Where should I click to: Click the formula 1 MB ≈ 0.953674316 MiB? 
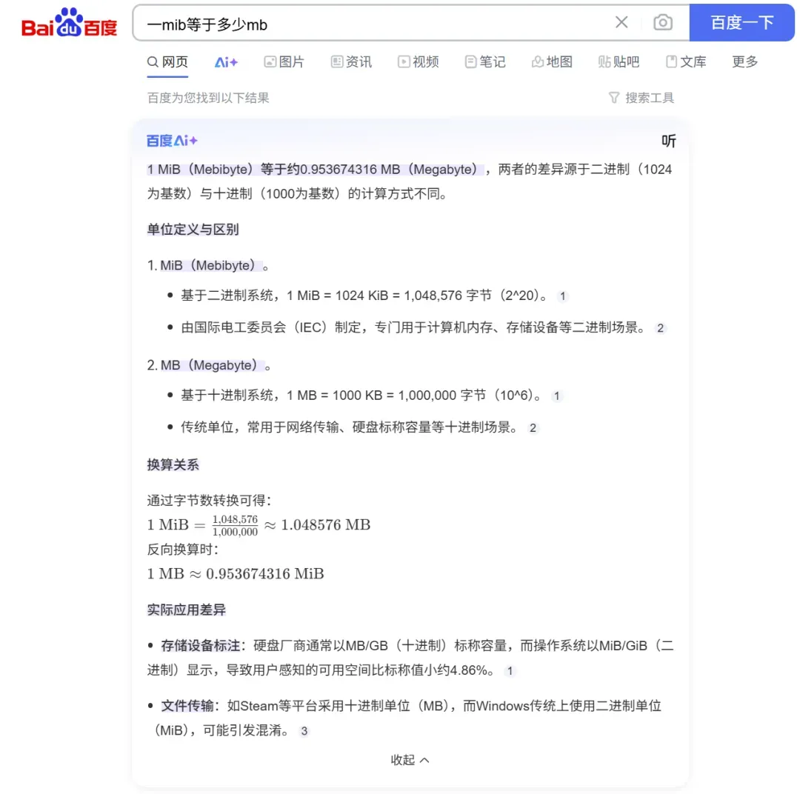[236, 574]
